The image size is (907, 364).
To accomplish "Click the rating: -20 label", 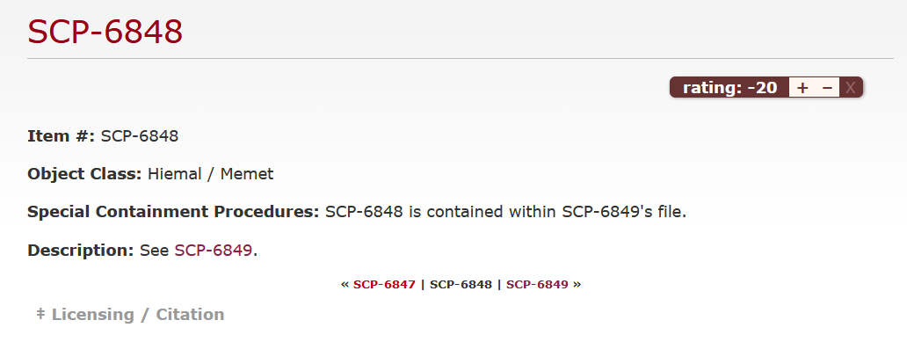I will [x=729, y=87].
